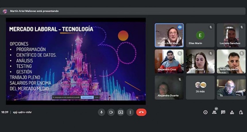Open the activities panel icon
The height and width of the screenshot is (132, 247).
click(232, 112)
